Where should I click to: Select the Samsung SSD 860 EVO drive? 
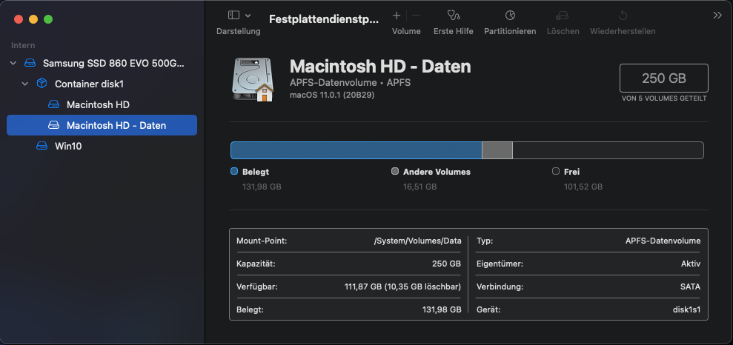pos(102,63)
